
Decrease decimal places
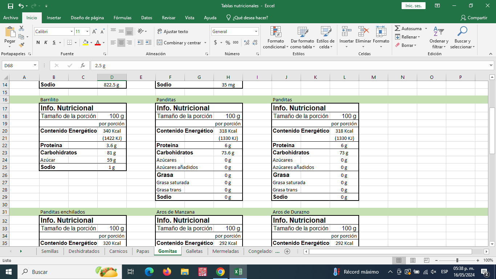tap(255, 43)
